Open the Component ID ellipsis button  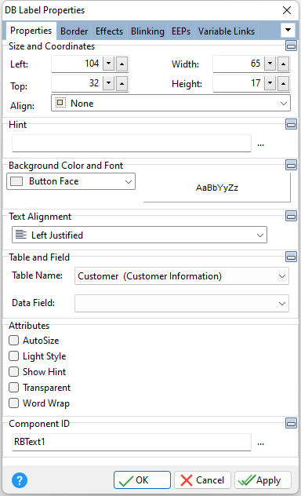coord(260,443)
